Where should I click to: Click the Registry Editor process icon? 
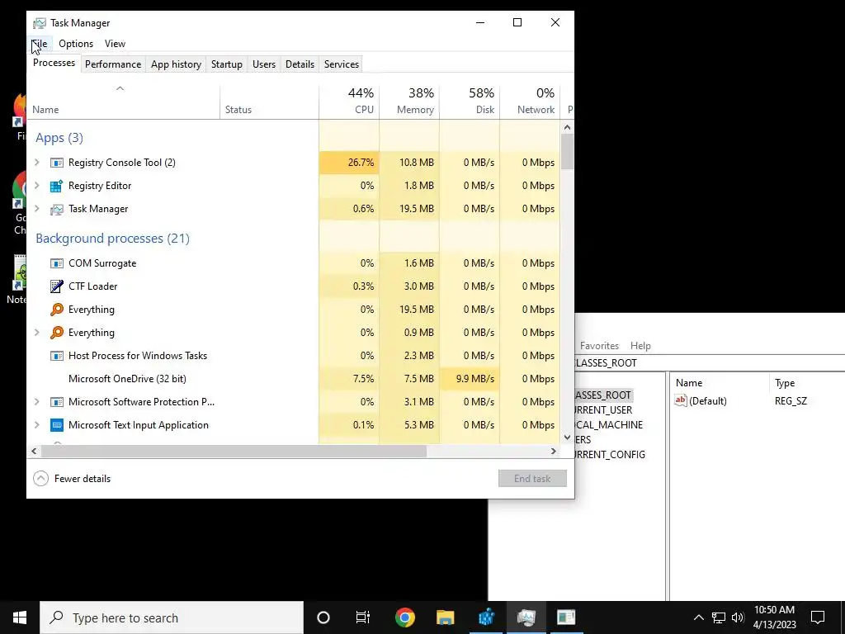pos(57,186)
